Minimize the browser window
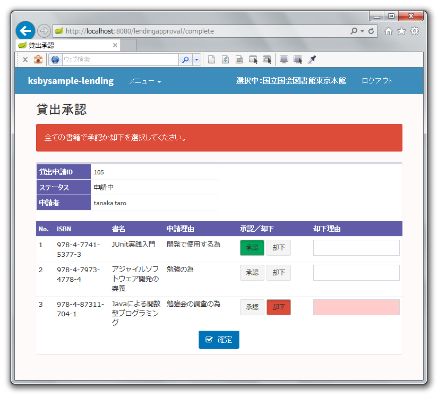The image size is (438, 395). (377, 16)
